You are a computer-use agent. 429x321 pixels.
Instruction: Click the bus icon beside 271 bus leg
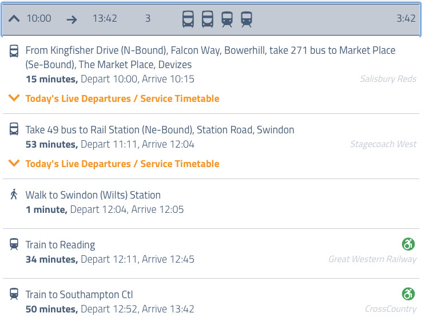[14, 51]
